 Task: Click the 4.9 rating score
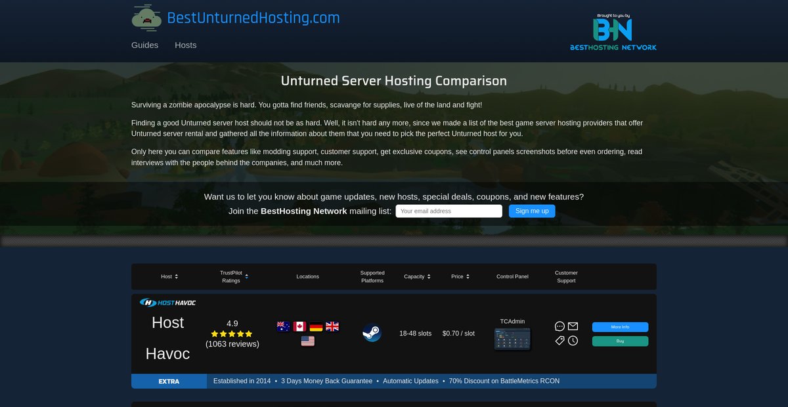point(232,324)
